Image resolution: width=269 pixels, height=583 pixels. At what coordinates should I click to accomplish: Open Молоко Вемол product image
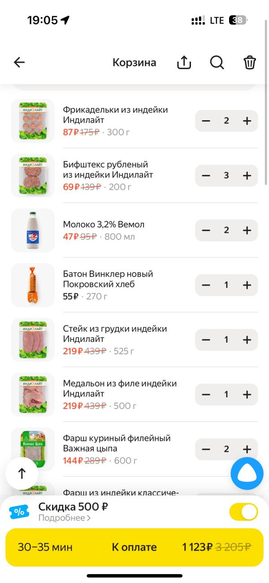(33, 230)
